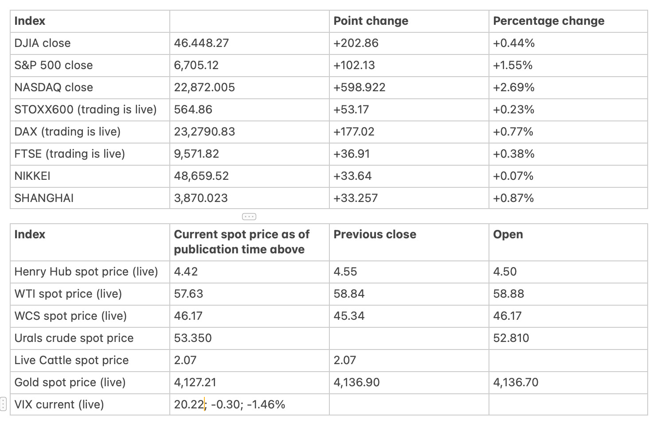Select the DJIA close value cell 46.448.27
Image resolution: width=657 pixels, height=427 pixels.
[x=250, y=43]
